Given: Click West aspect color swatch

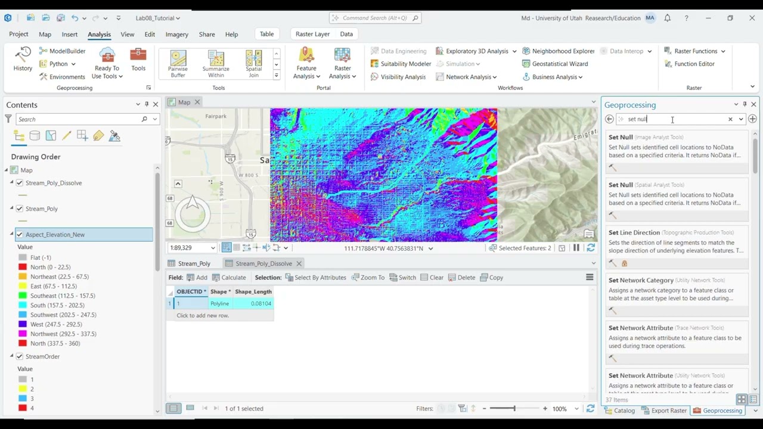Looking at the screenshot, I should (23, 324).
